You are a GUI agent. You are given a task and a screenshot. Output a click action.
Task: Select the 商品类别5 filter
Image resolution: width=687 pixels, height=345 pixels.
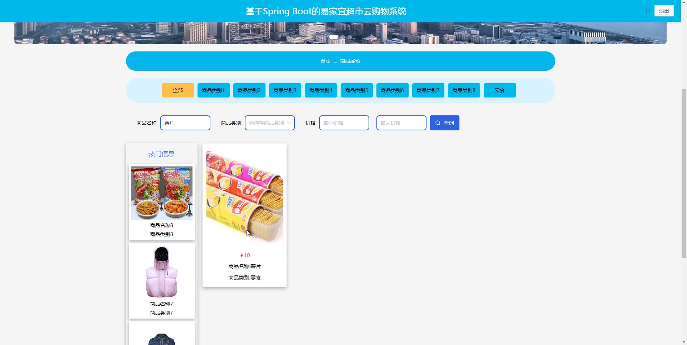[x=357, y=90]
